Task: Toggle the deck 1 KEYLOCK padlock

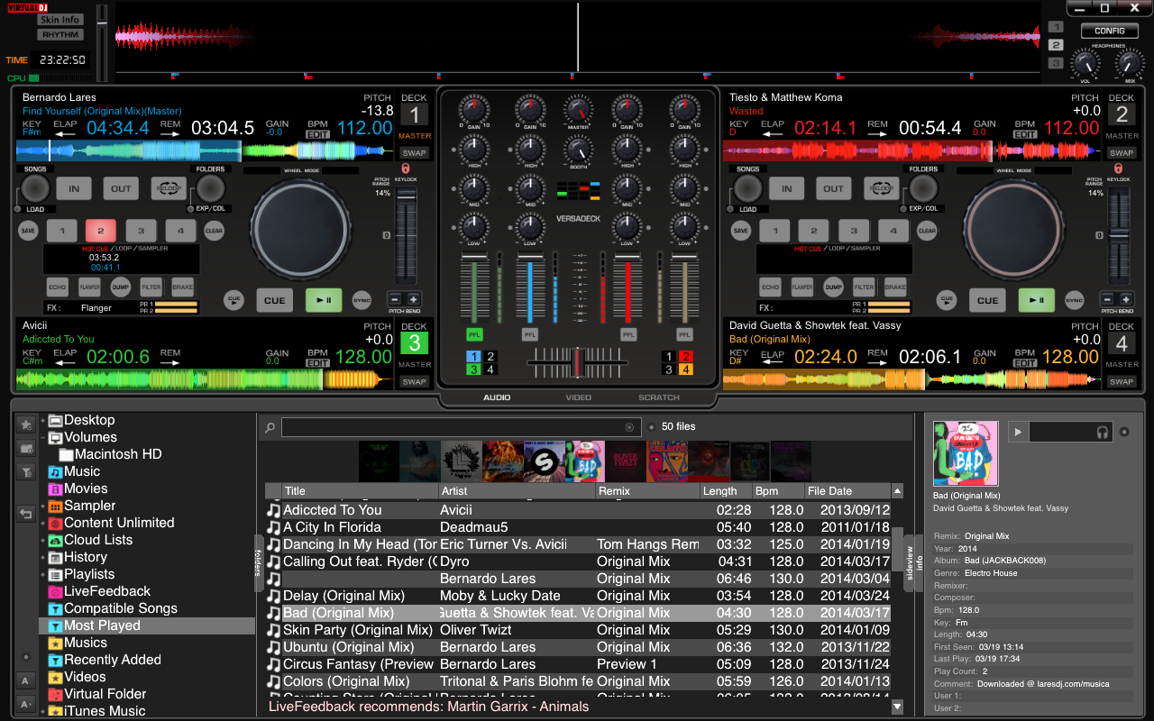Action: (x=406, y=169)
